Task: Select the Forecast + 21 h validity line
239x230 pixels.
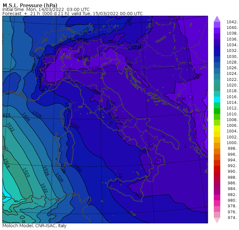Action: point(73,14)
